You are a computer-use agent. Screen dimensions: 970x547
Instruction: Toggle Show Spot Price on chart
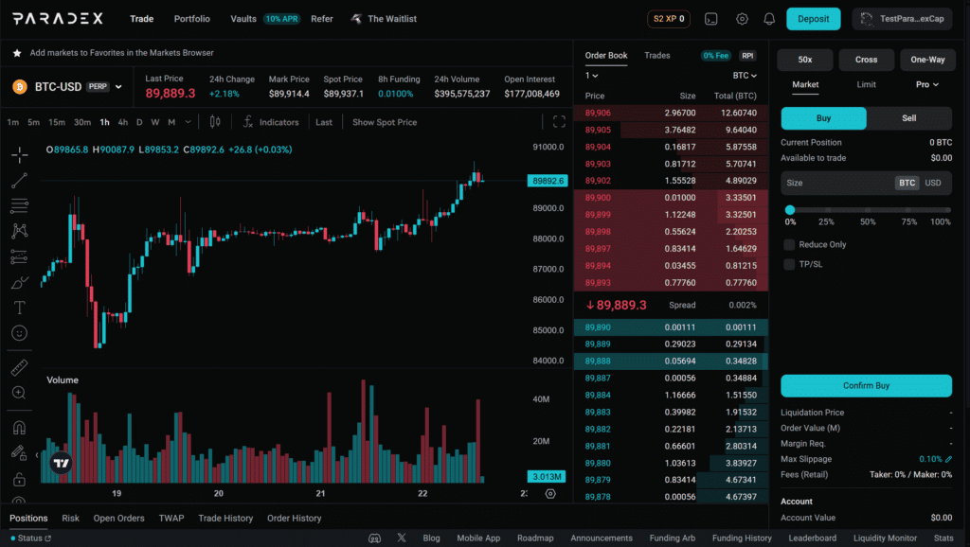(x=385, y=122)
